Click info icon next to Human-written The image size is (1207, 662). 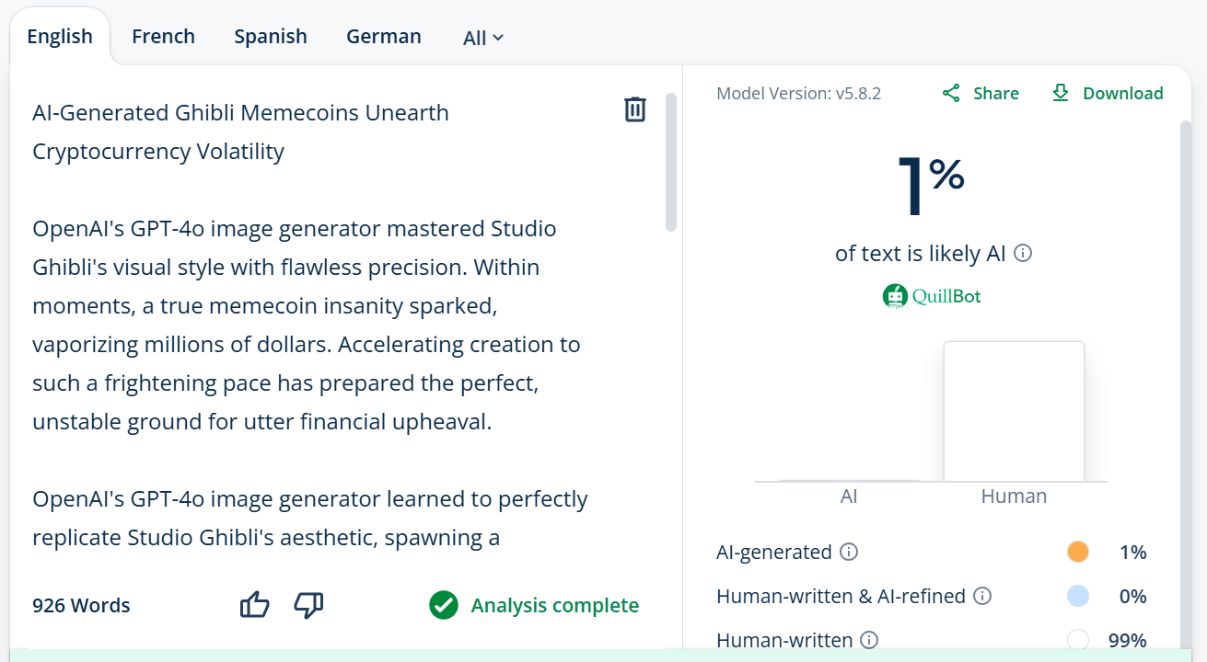pos(868,640)
